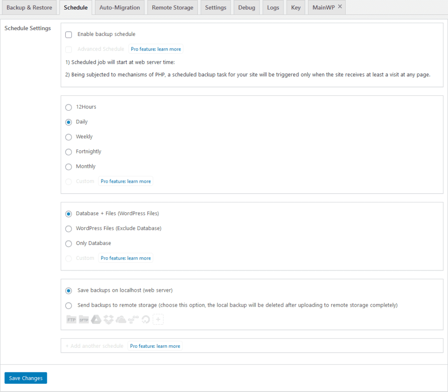Open the Logs tab
This screenshot has width=448, height=392.
[x=273, y=7]
